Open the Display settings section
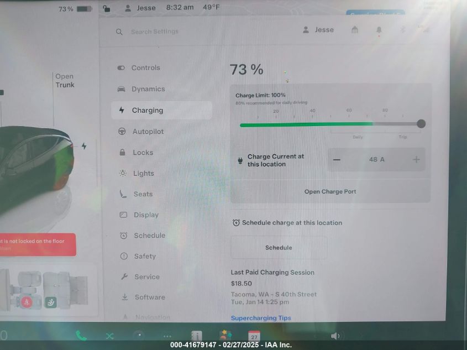This screenshot has width=467, height=350. 146,215
